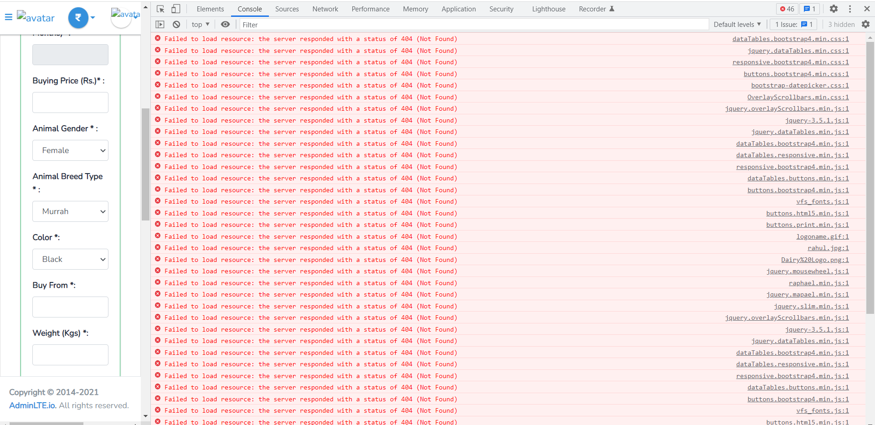Viewport: 875px width, 425px height.
Task: Open source link rahul.jpg:1
Action: point(829,248)
